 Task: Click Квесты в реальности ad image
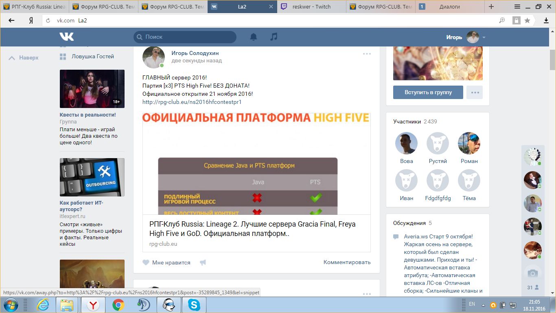tap(92, 88)
